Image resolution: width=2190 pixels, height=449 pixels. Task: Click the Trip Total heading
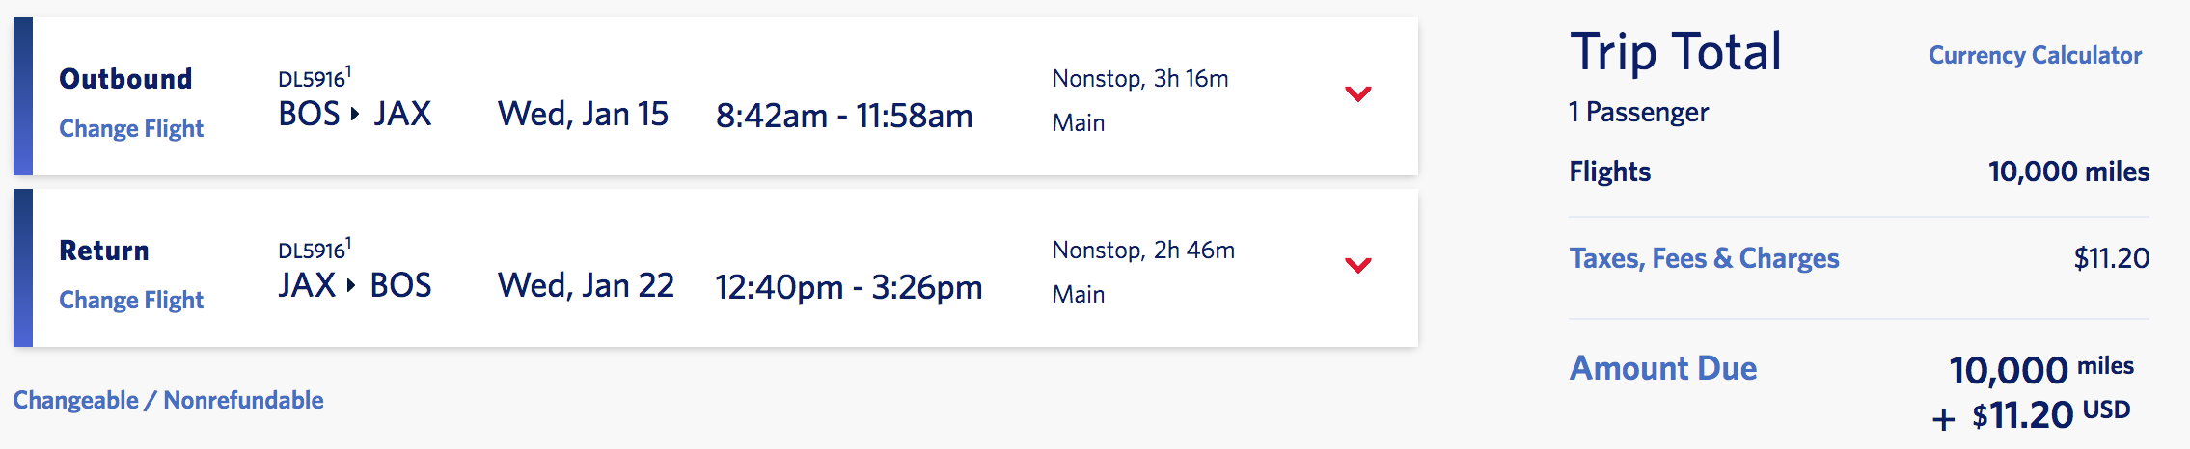[x=1675, y=52]
